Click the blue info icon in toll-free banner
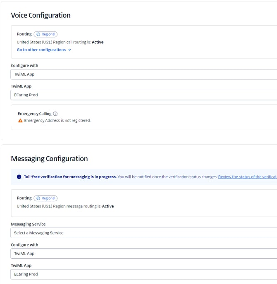277x284 pixels. coord(19,177)
